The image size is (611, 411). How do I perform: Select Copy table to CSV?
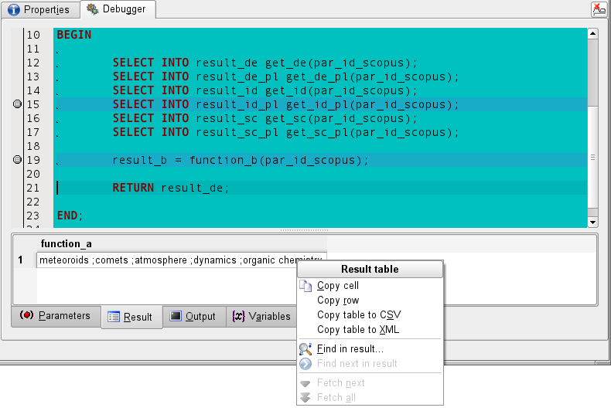(x=359, y=315)
